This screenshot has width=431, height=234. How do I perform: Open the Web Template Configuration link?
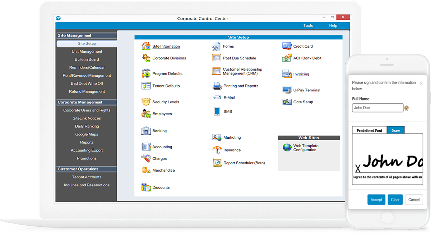[x=306, y=148]
